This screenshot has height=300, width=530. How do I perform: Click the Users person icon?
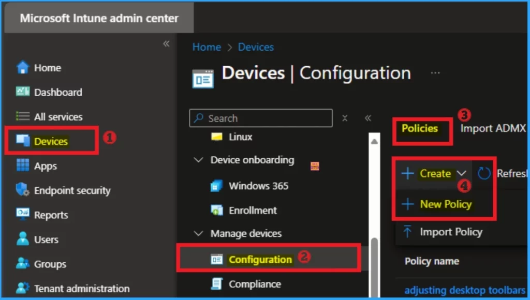pos(23,239)
